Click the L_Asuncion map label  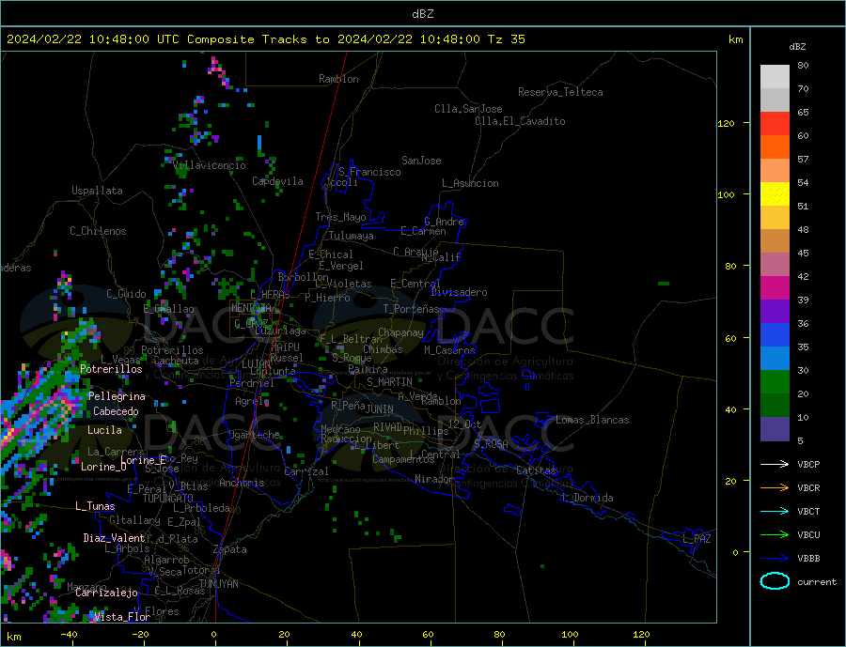(470, 183)
